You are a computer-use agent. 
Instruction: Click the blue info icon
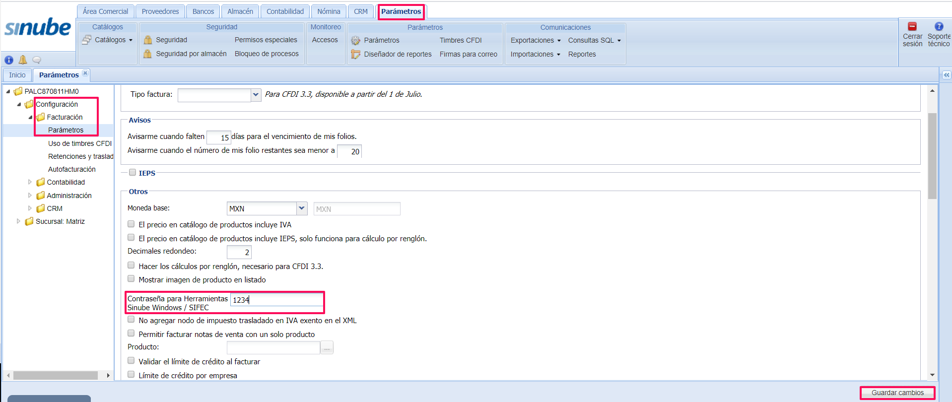[9, 60]
